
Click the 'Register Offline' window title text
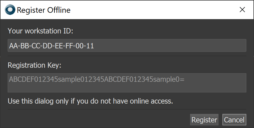(x=43, y=10)
